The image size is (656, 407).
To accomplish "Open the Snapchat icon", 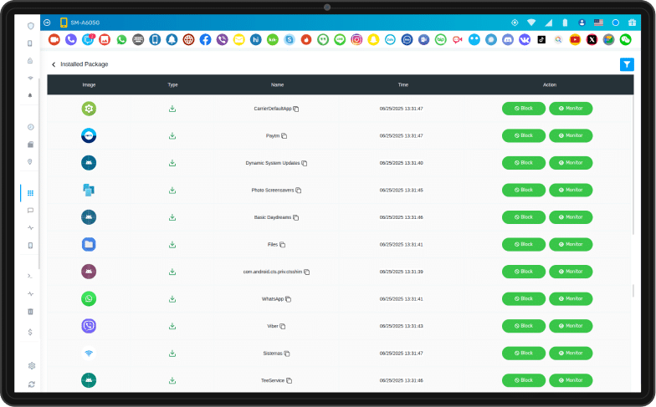I will click(x=373, y=40).
